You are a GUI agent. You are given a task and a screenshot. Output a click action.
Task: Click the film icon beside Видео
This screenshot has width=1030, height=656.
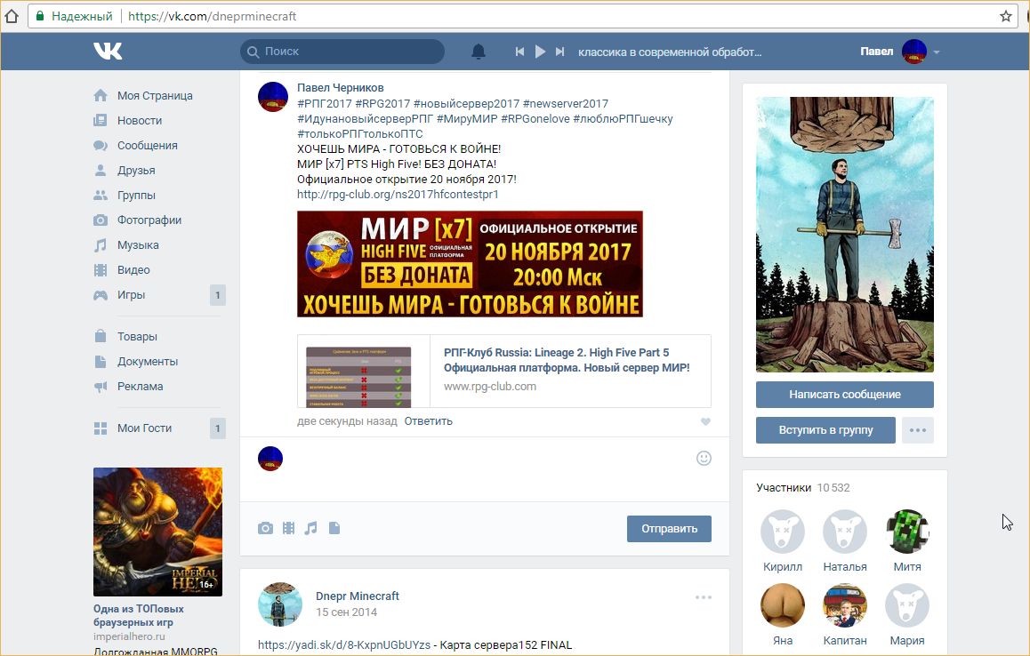tap(101, 270)
